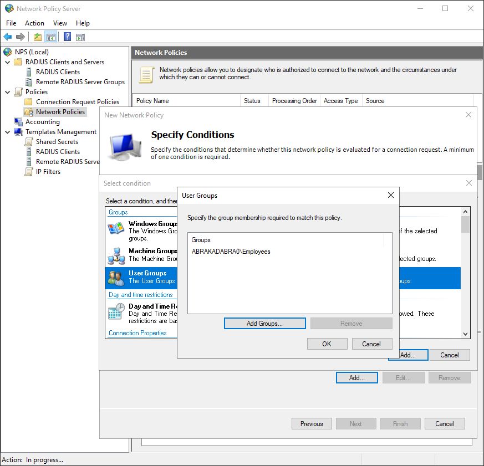484x466 pixels.
Task: Collapse the Policies tree node
Action: [8, 92]
